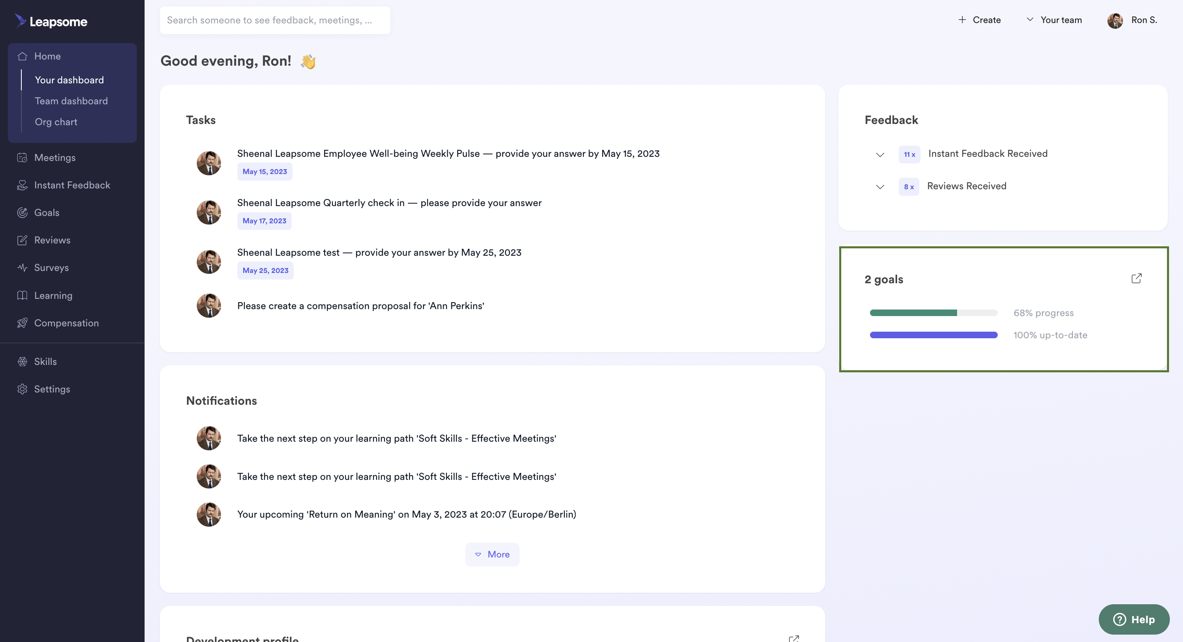Click the Learning book icon
The height and width of the screenshot is (642, 1183).
pyautogui.click(x=22, y=295)
